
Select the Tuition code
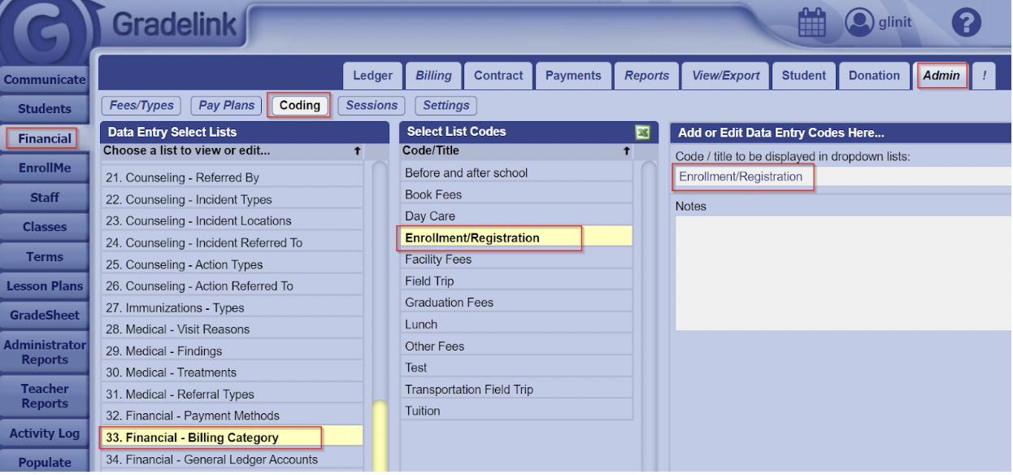click(x=516, y=411)
